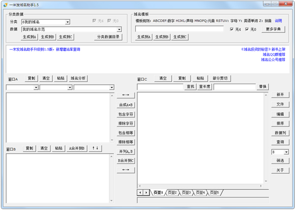Switch to the 页签4 tab
Image resolution: width=295 pixels, height=210 pixels.
pyautogui.click(x=200, y=193)
